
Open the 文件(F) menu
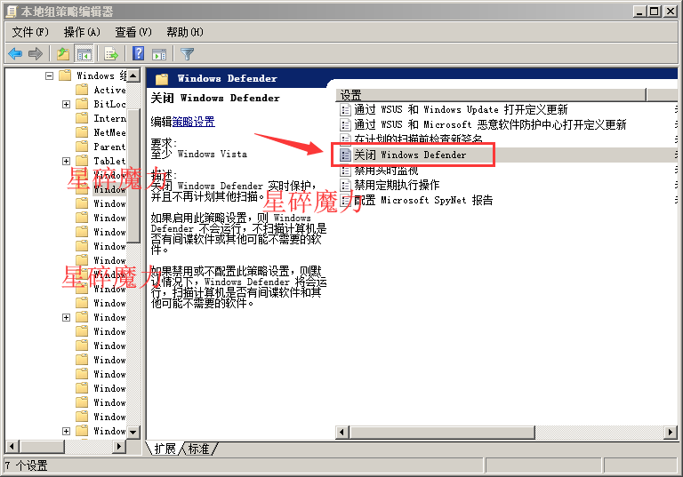pyautogui.click(x=30, y=32)
